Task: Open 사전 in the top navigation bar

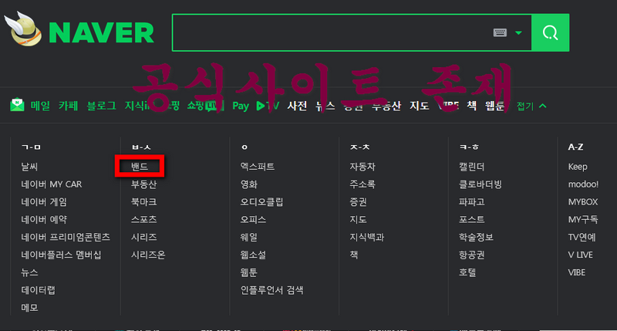Action: [x=297, y=106]
